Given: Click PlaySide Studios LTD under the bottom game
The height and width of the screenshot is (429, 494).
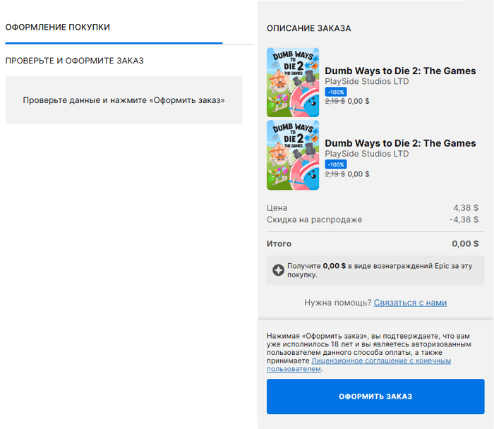Looking at the screenshot, I should click(367, 154).
